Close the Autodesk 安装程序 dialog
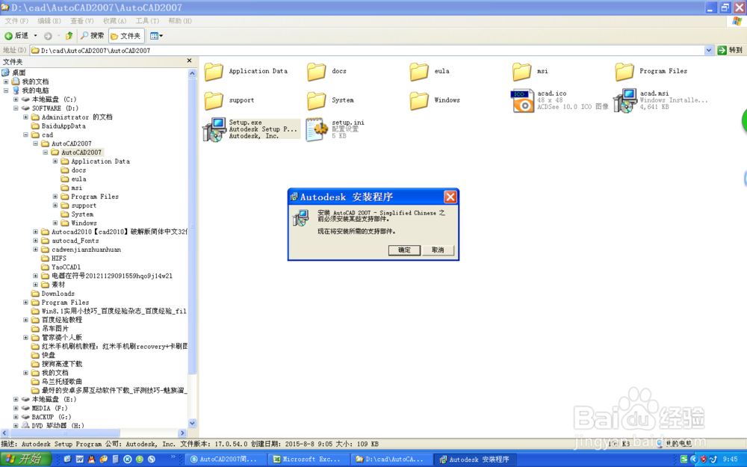 (x=450, y=197)
